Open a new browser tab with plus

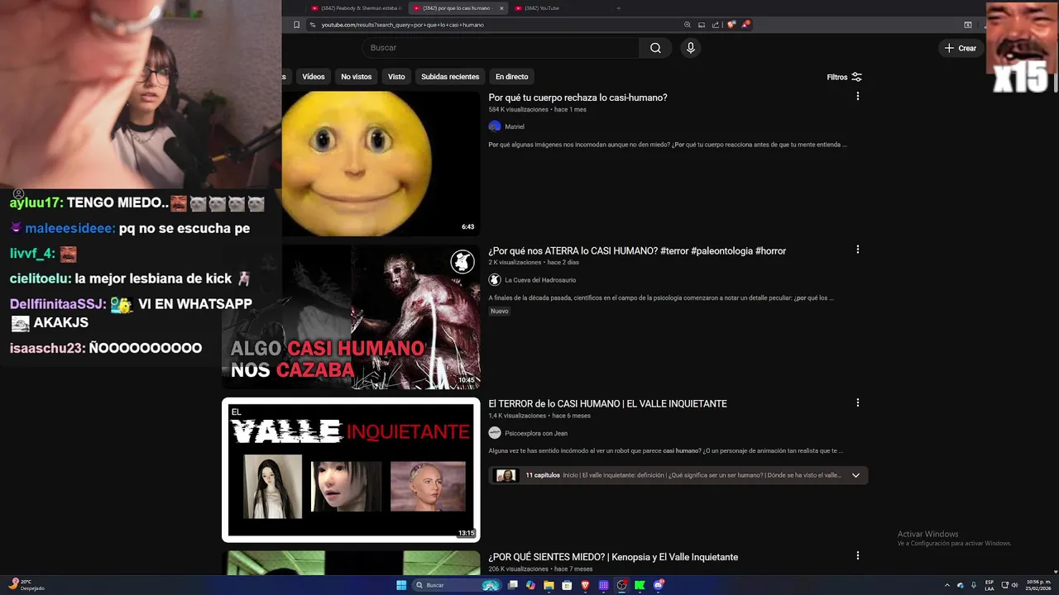pyautogui.click(x=618, y=8)
